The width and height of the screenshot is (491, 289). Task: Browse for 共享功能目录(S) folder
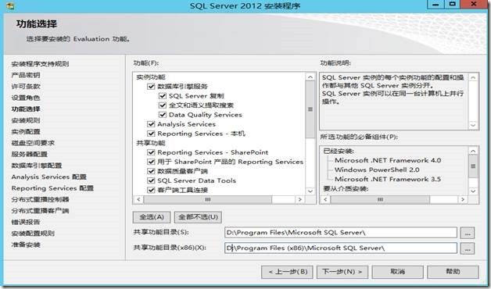[x=468, y=233]
